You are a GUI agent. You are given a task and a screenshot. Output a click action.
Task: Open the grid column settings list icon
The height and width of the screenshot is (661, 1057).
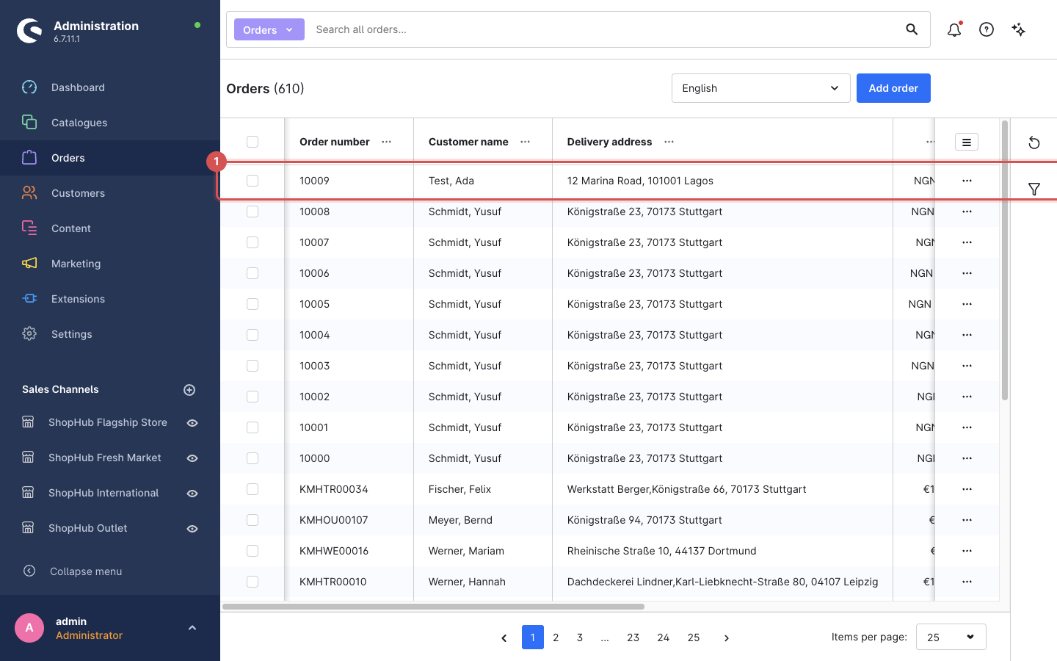pos(967,142)
